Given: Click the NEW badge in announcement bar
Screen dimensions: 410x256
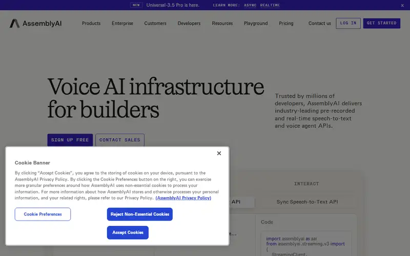Looking at the screenshot, I should (x=136, y=5).
